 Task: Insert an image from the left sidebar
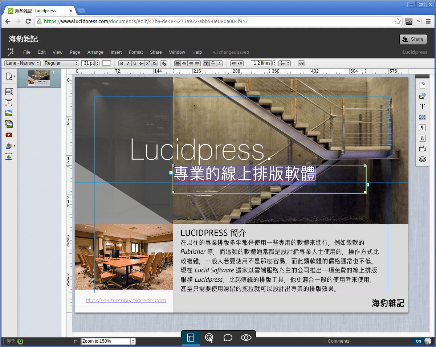[x=9, y=113]
